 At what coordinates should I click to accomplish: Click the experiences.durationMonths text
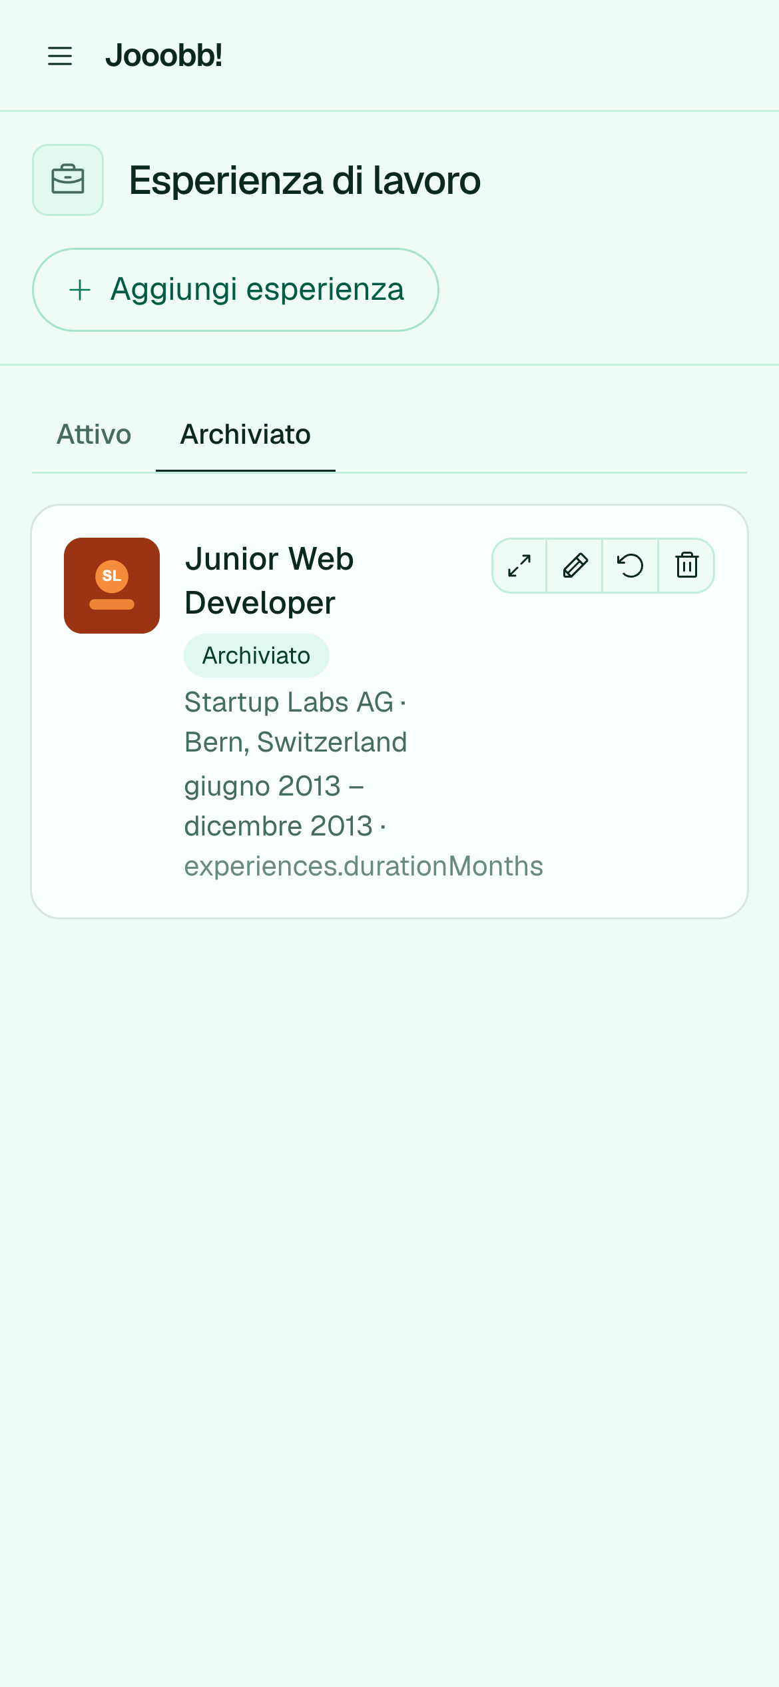coord(364,866)
